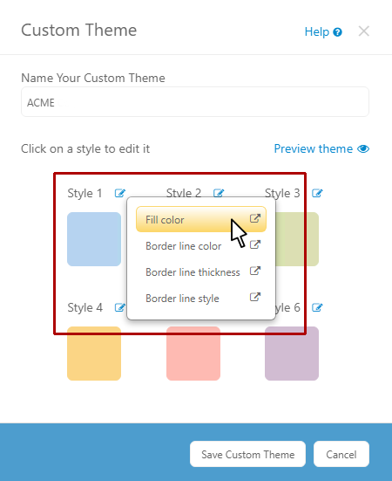The height and width of the screenshot is (481, 392).
Task: Click the theme name input field
Action: click(x=195, y=102)
